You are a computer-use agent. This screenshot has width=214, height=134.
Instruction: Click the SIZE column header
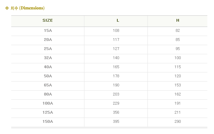click(x=48, y=20)
